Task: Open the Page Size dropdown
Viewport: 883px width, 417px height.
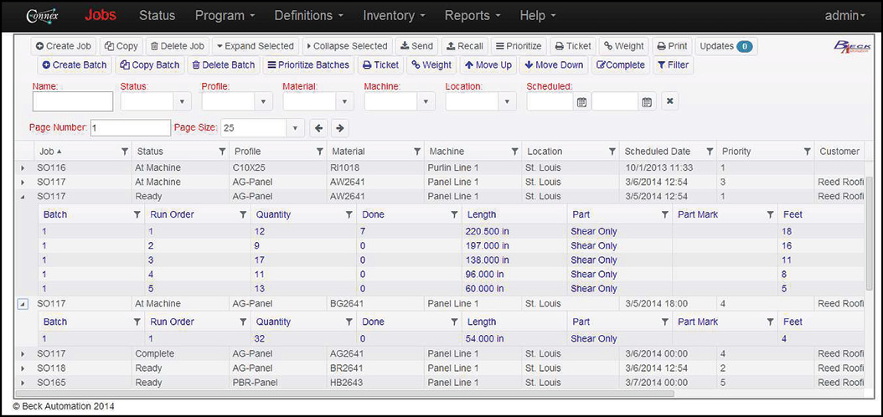Action: (294, 128)
